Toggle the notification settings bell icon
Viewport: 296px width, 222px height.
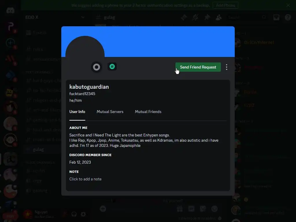195,18
